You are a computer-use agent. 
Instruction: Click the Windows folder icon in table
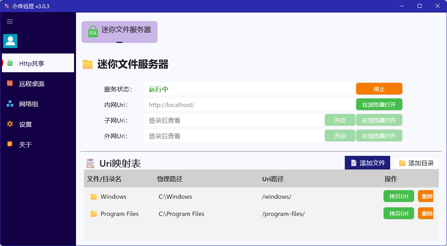click(x=94, y=196)
